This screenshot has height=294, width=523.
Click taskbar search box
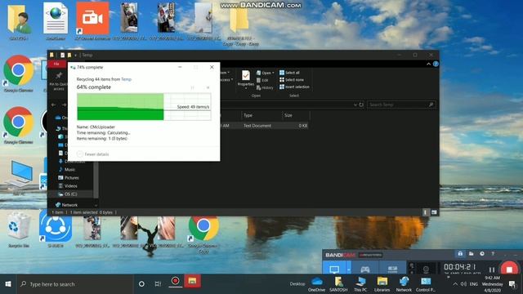point(75,284)
